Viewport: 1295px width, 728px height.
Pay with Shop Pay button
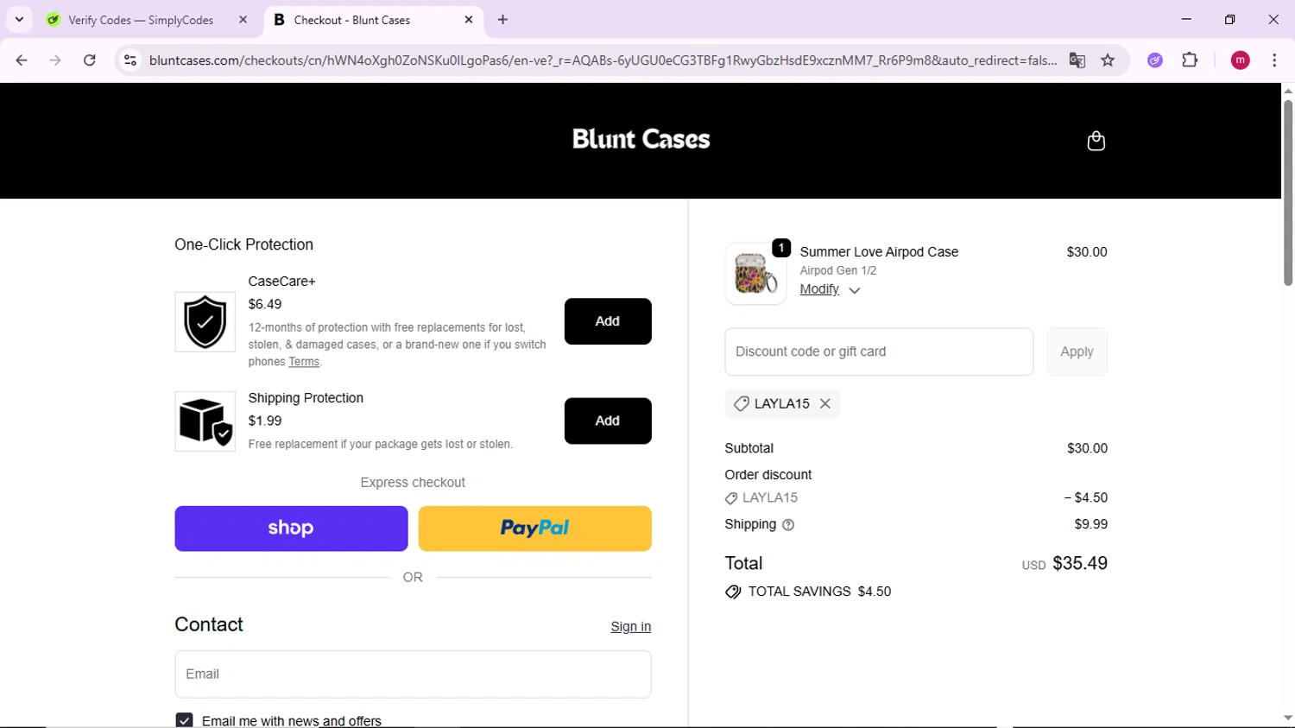[x=291, y=529]
